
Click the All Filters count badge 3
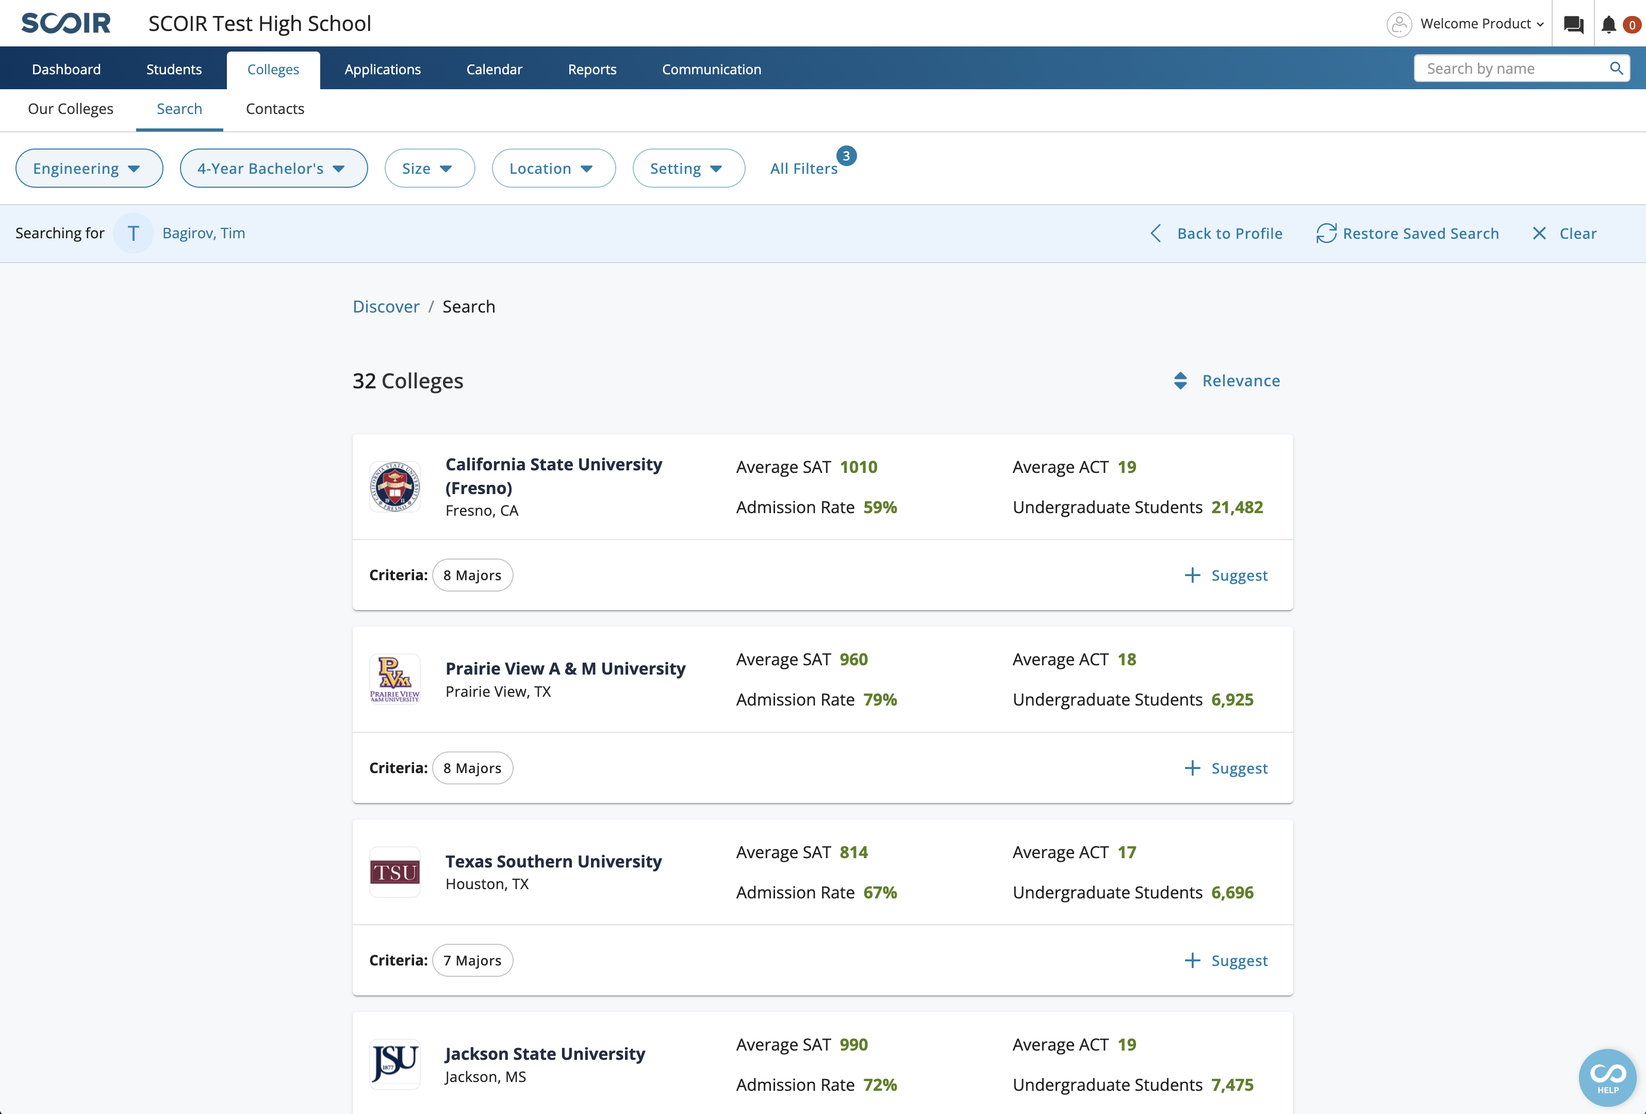point(846,156)
